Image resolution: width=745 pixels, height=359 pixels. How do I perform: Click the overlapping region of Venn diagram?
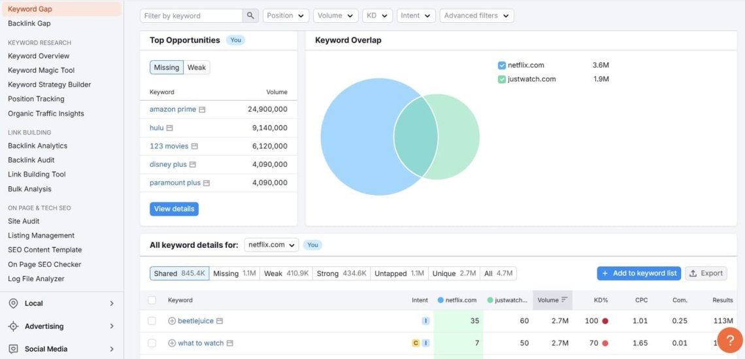tap(416, 137)
